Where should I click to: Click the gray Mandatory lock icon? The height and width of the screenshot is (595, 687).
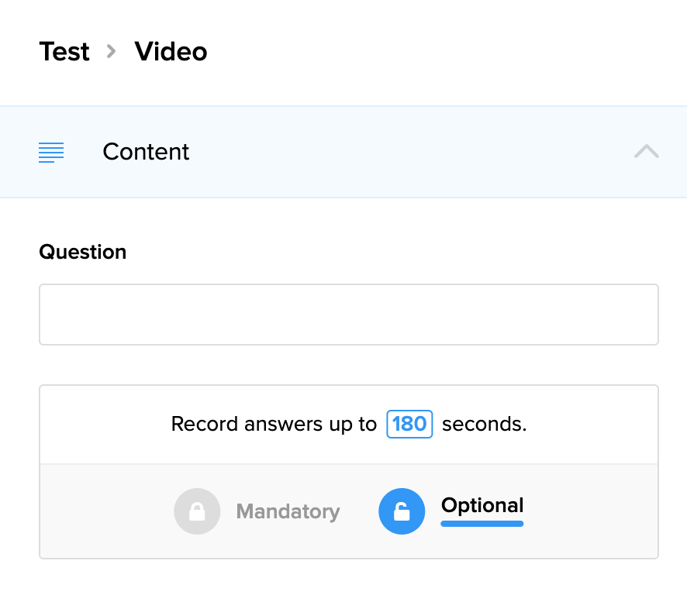pyautogui.click(x=197, y=511)
